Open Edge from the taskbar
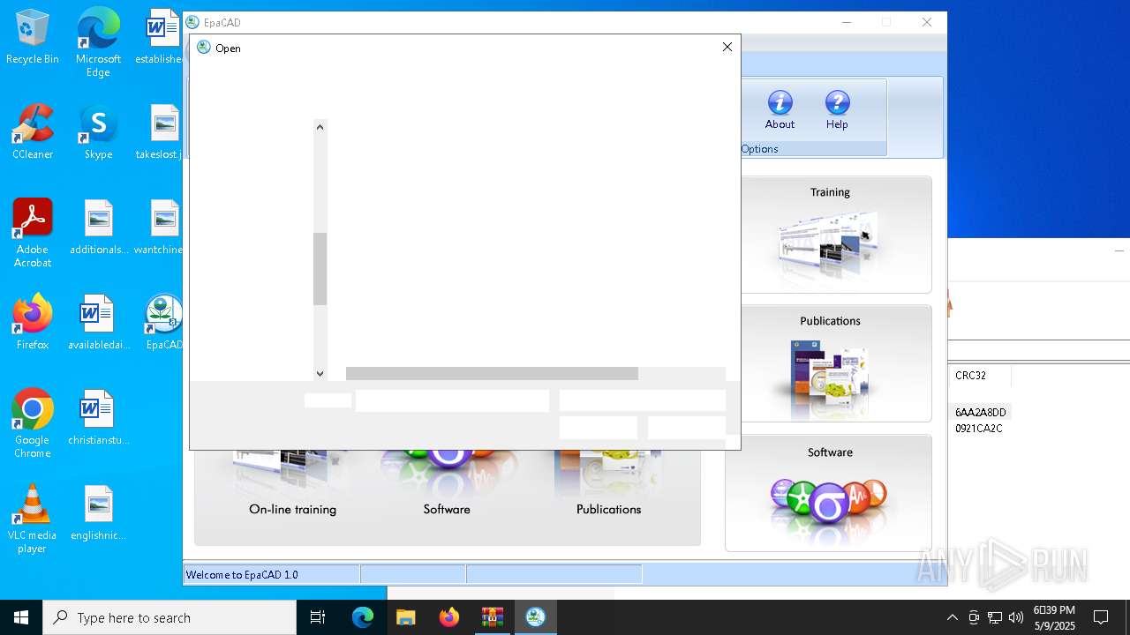This screenshot has height=635, width=1130. (363, 617)
